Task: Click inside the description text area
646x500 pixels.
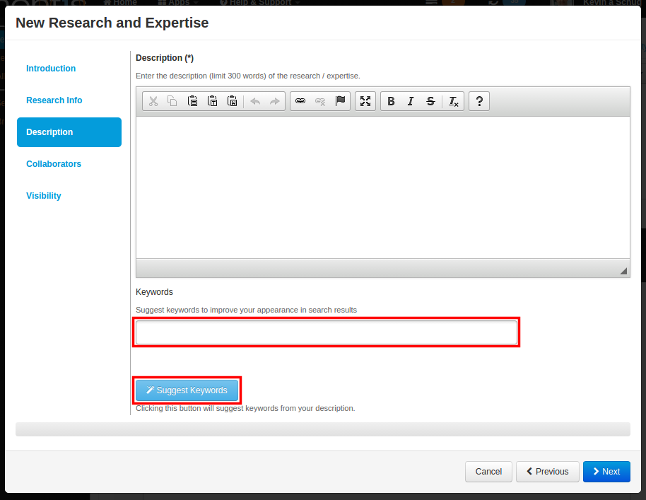Action: [383, 187]
